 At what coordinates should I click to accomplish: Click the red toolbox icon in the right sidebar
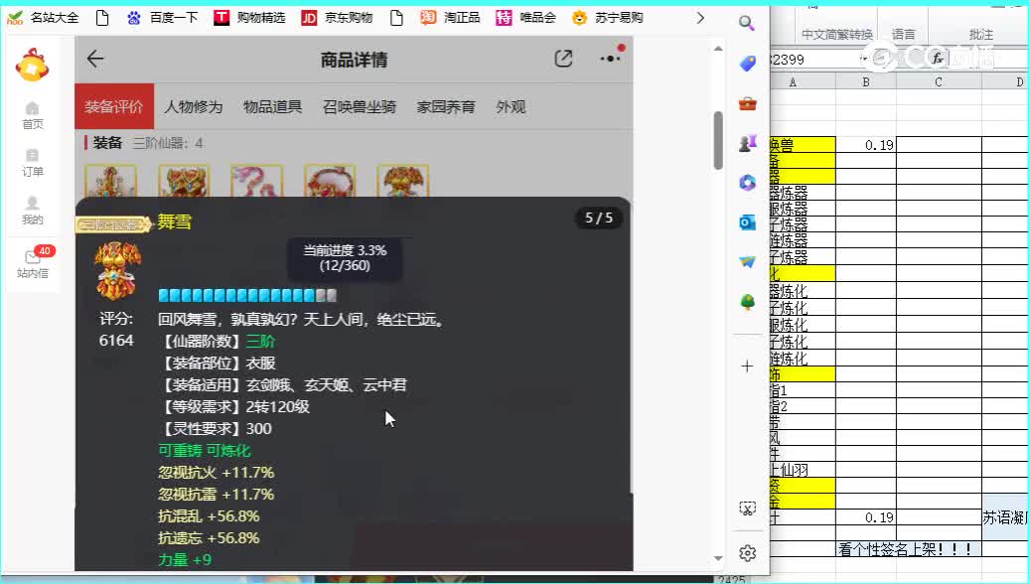click(x=747, y=102)
